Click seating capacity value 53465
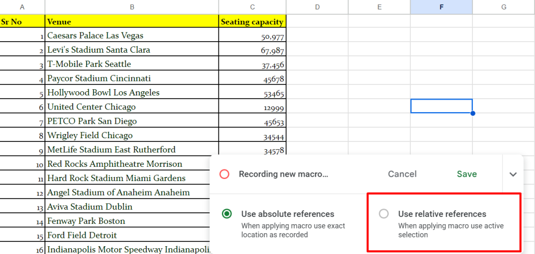The image size is (535, 254). click(252, 92)
